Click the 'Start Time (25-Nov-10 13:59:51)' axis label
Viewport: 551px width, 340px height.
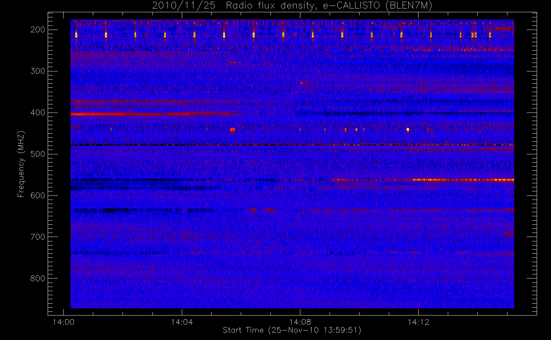[292, 330]
